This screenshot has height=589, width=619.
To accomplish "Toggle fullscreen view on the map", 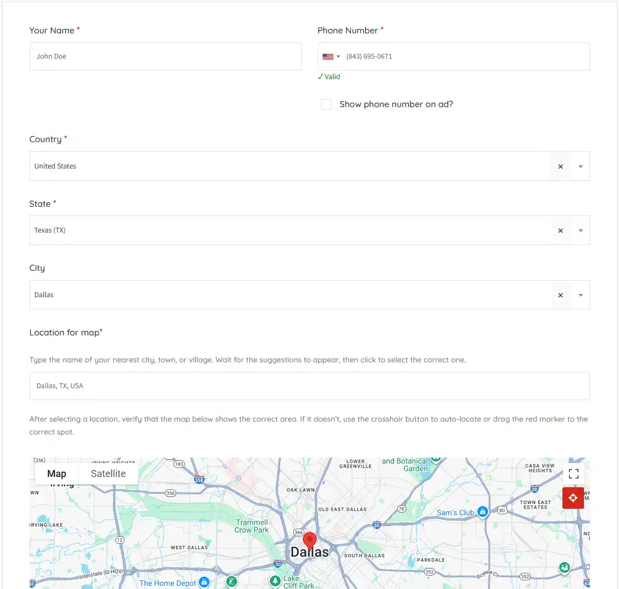I will point(573,474).
